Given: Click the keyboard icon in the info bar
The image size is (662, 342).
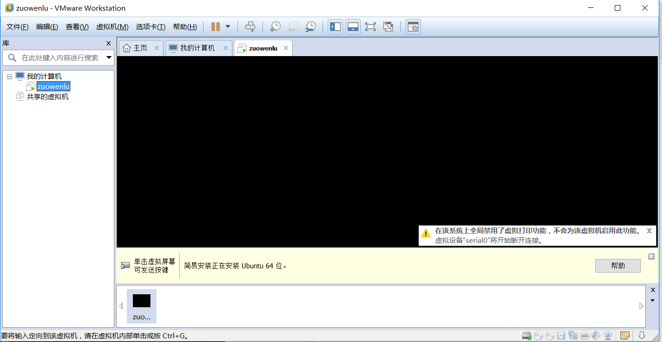Looking at the screenshot, I should click(125, 266).
